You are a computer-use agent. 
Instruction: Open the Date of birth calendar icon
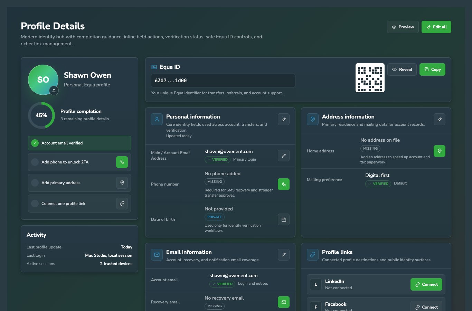pyautogui.click(x=284, y=219)
